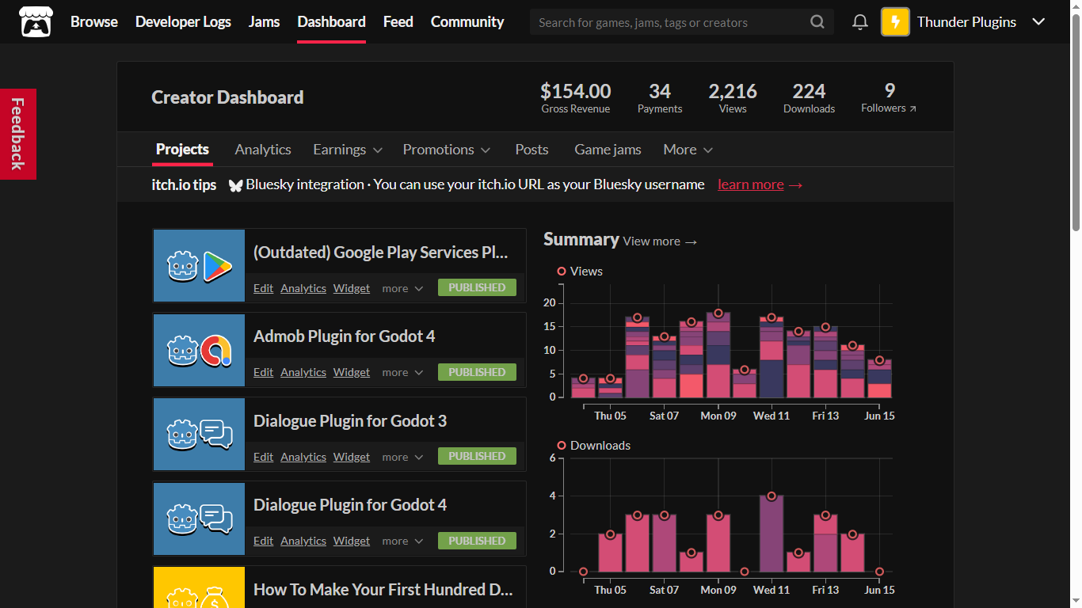This screenshot has width=1082, height=608.
Task: Click Analytics for Dialogue Plugin for Godot 3
Action: [303, 458]
